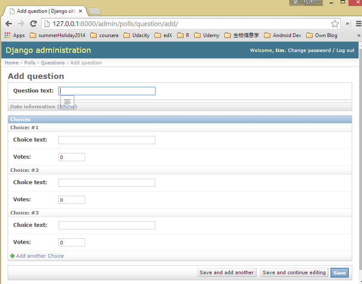Open Own Blog bookmark folder
362x284 pixels.
pyautogui.click(x=322, y=35)
